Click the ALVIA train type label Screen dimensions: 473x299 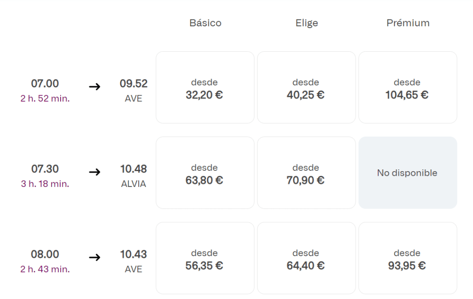coord(133,184)
